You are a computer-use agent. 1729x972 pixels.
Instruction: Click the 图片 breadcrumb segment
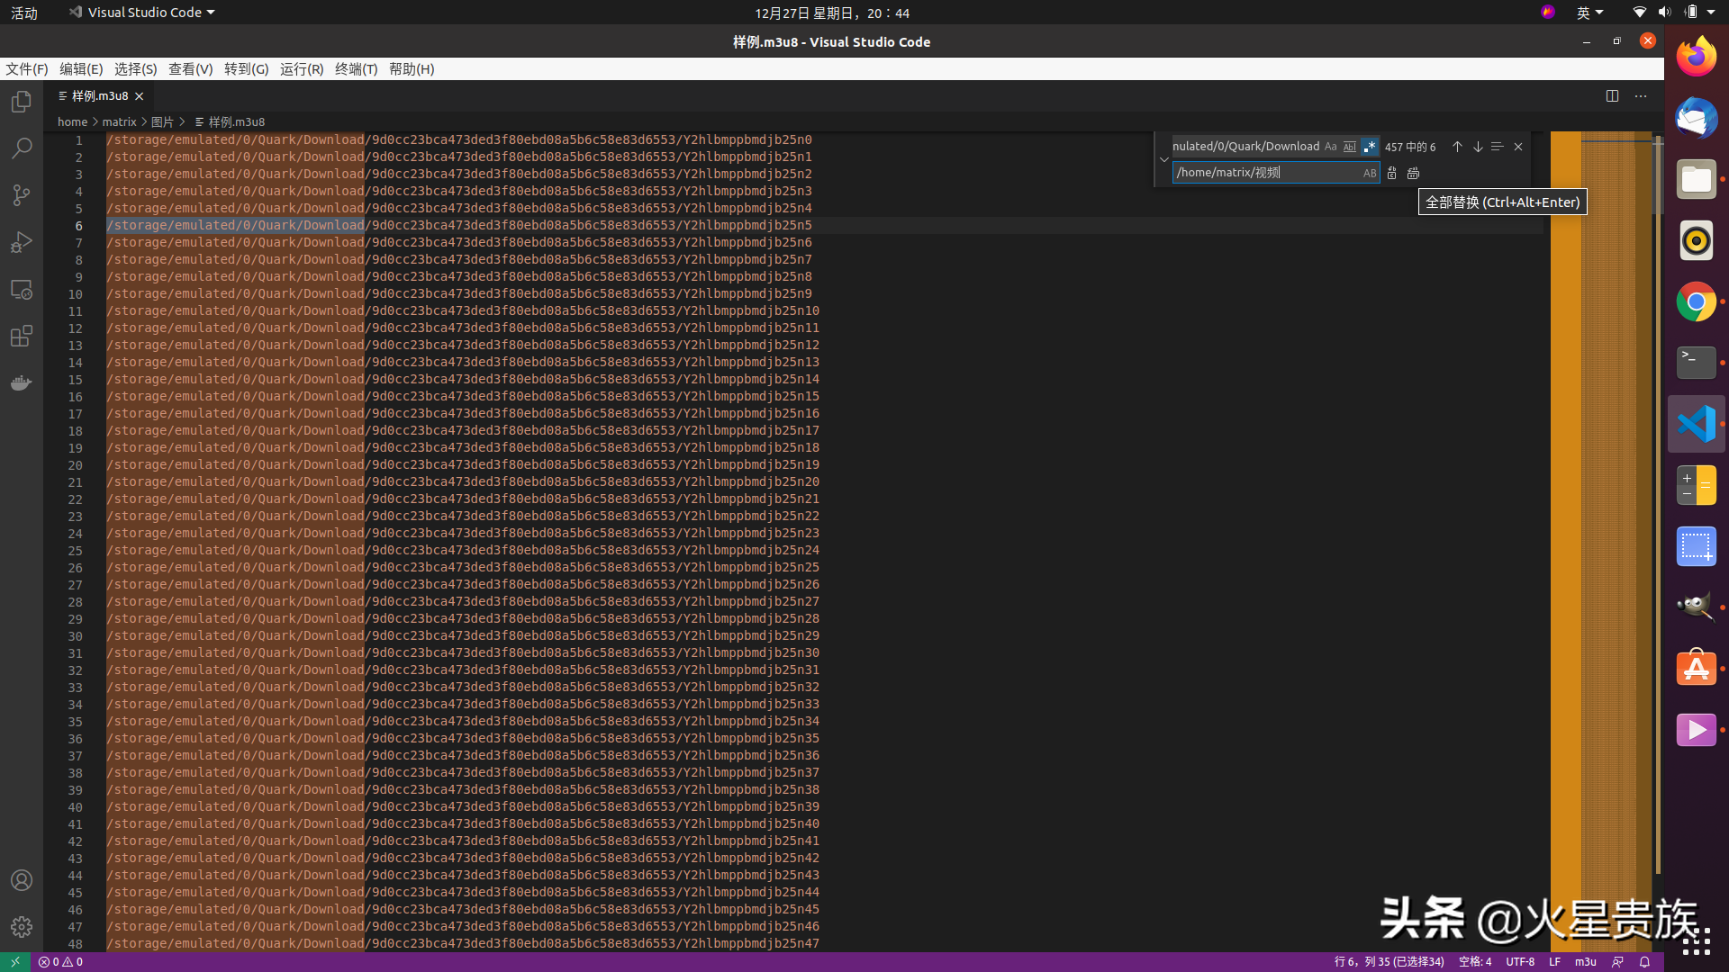point(162,122)
